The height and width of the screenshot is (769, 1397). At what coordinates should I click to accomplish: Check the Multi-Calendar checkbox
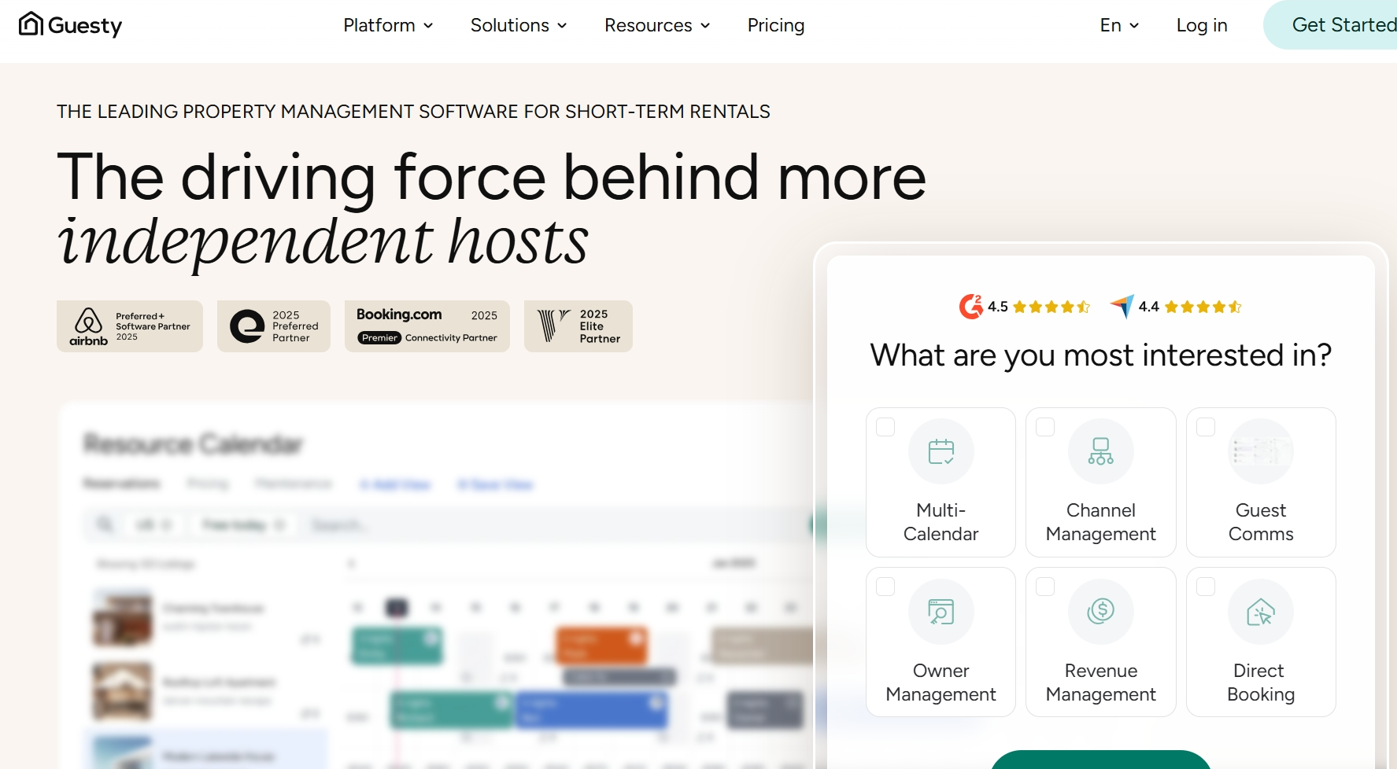[885, 427]
